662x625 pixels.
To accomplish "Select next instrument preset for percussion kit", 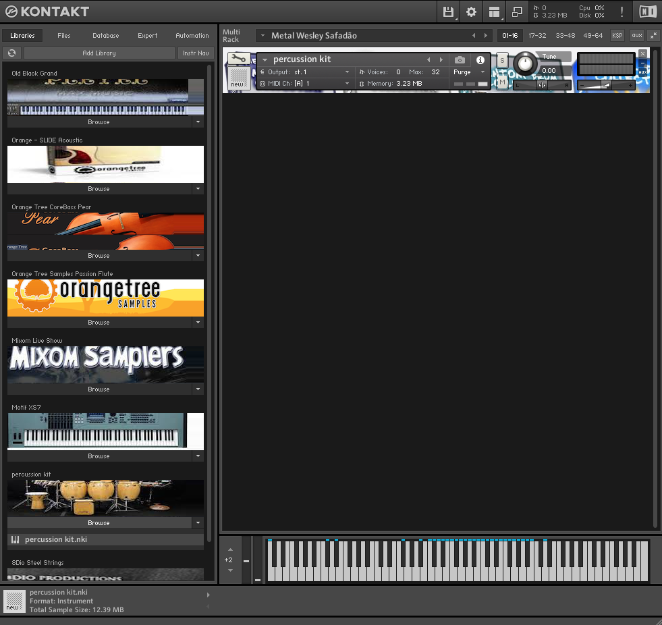I will 441,60.
